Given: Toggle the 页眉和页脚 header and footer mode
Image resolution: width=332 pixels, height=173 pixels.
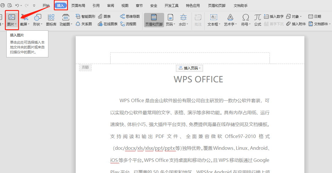Looking at the screenshot, I should 154,20.
